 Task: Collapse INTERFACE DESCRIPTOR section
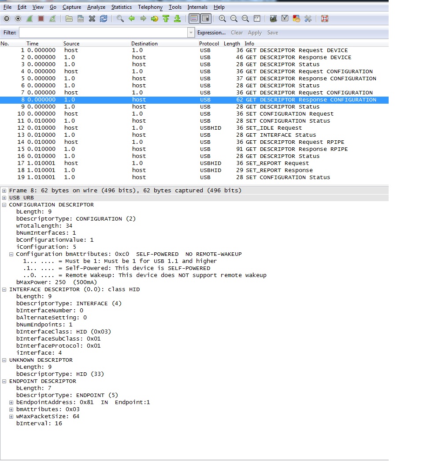click(x=4, y=289)
